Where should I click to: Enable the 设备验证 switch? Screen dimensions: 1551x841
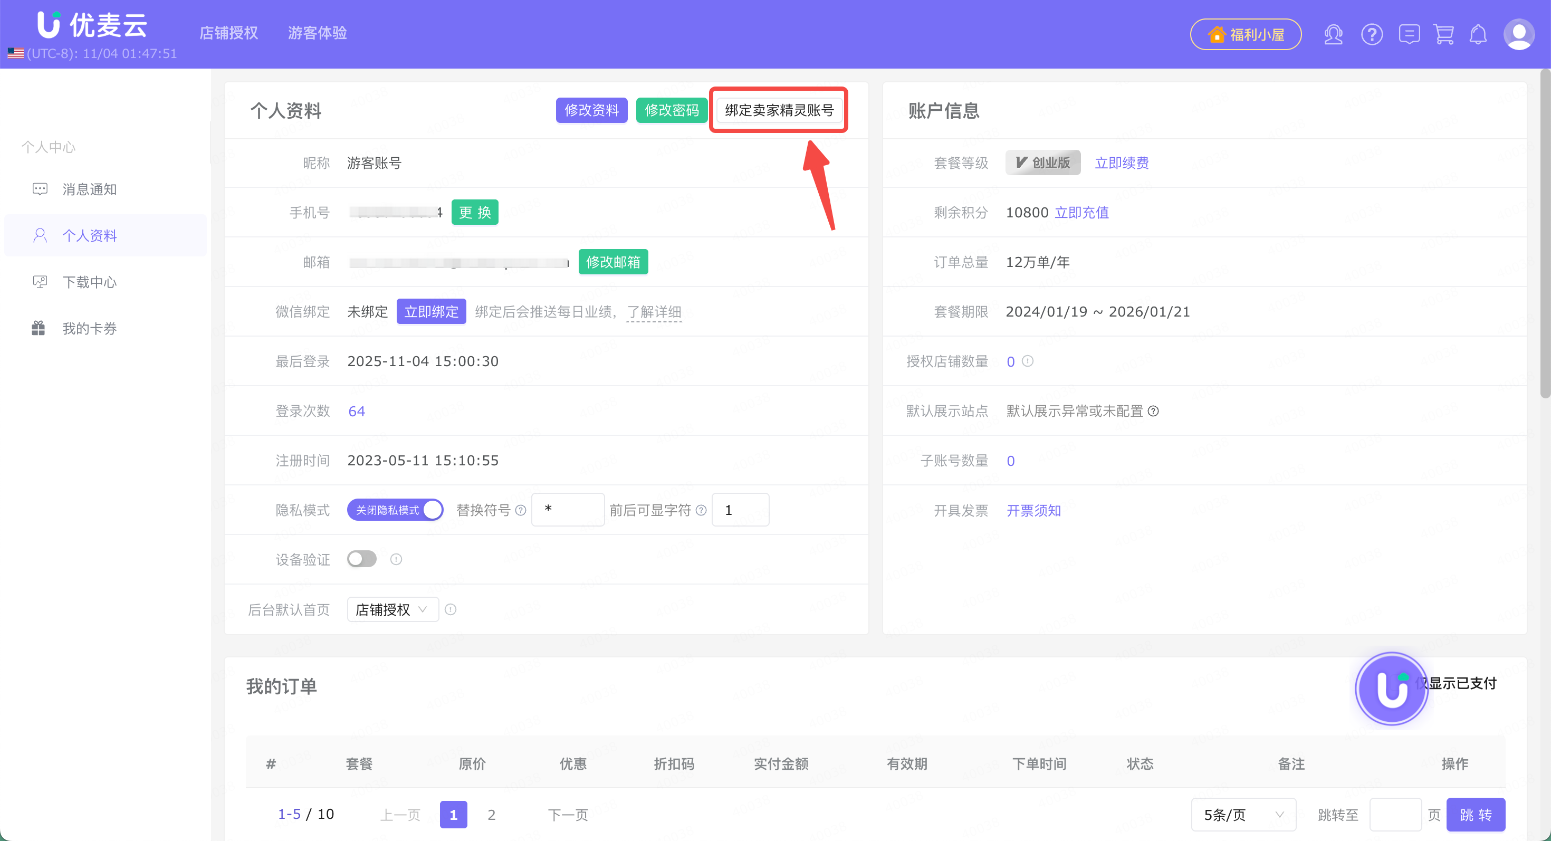pos(362,559)
